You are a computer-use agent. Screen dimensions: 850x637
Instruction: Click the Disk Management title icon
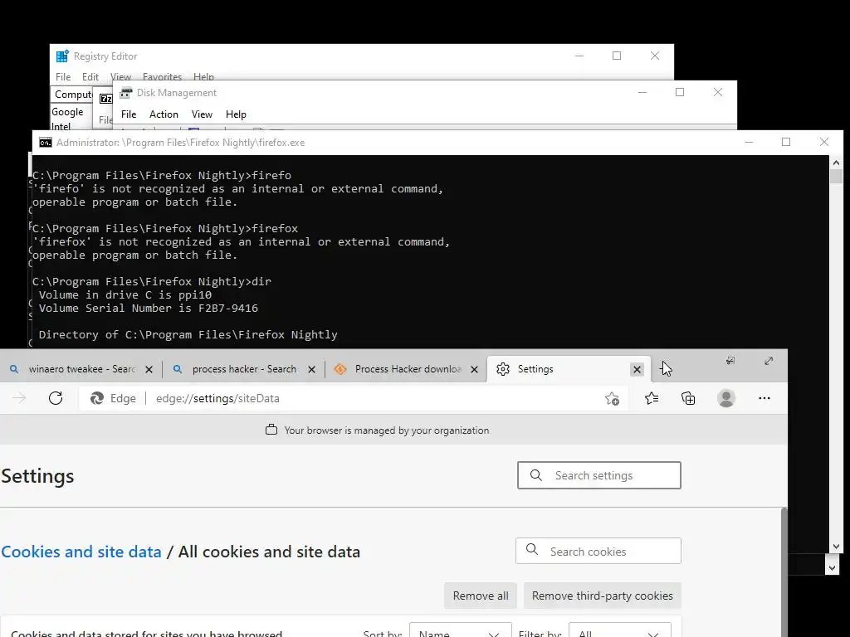(126, 93)
